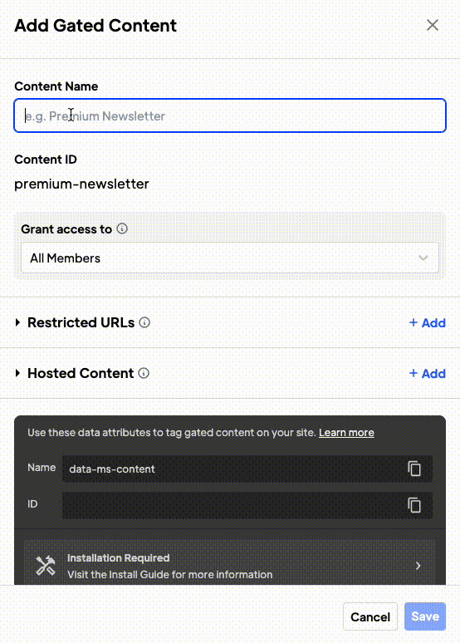Open the info icon beside Grant access to

pos(122,228)
